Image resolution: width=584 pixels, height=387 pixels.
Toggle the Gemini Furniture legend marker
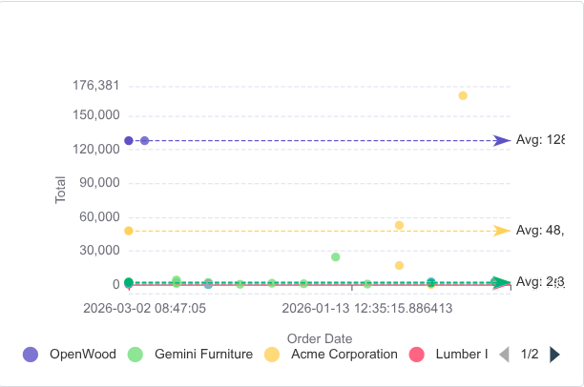pos(136,355)
